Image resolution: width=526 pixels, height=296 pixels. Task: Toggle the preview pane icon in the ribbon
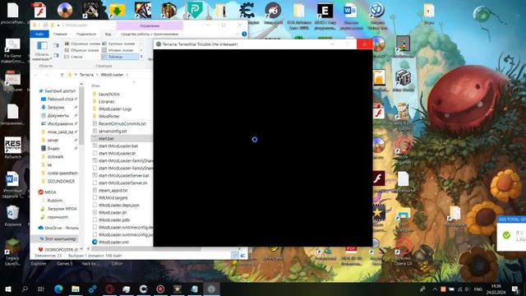click(56, 45)
